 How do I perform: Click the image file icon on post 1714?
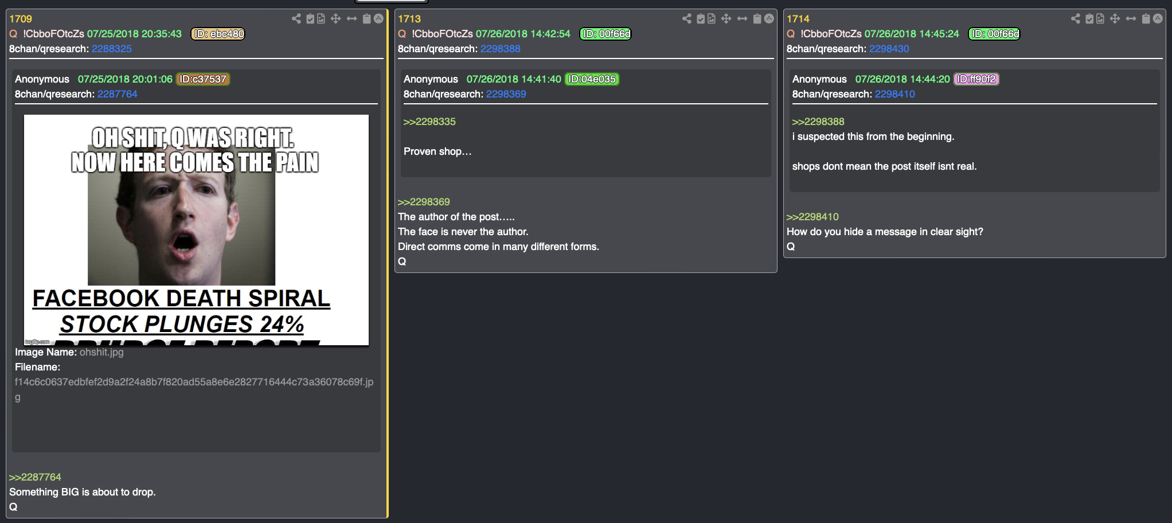[x=1100, y=19]
